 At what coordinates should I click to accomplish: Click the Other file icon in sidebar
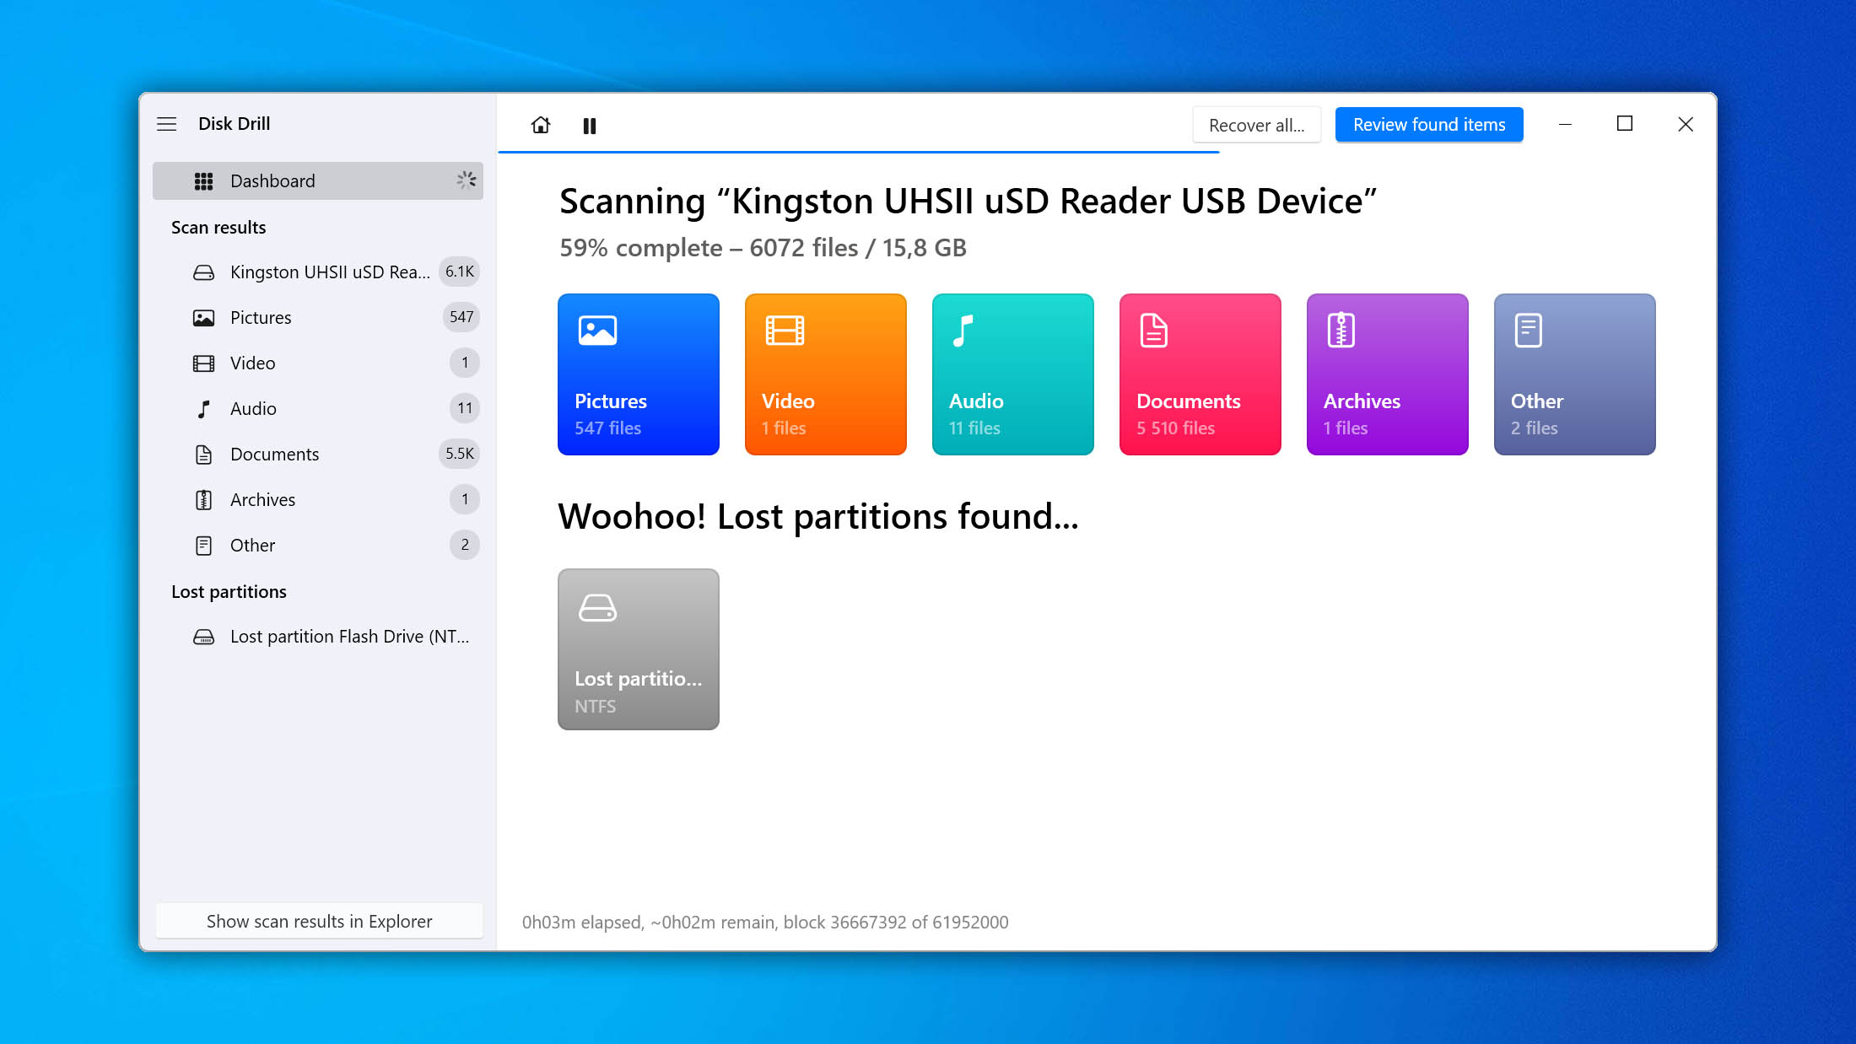point(203,546)
